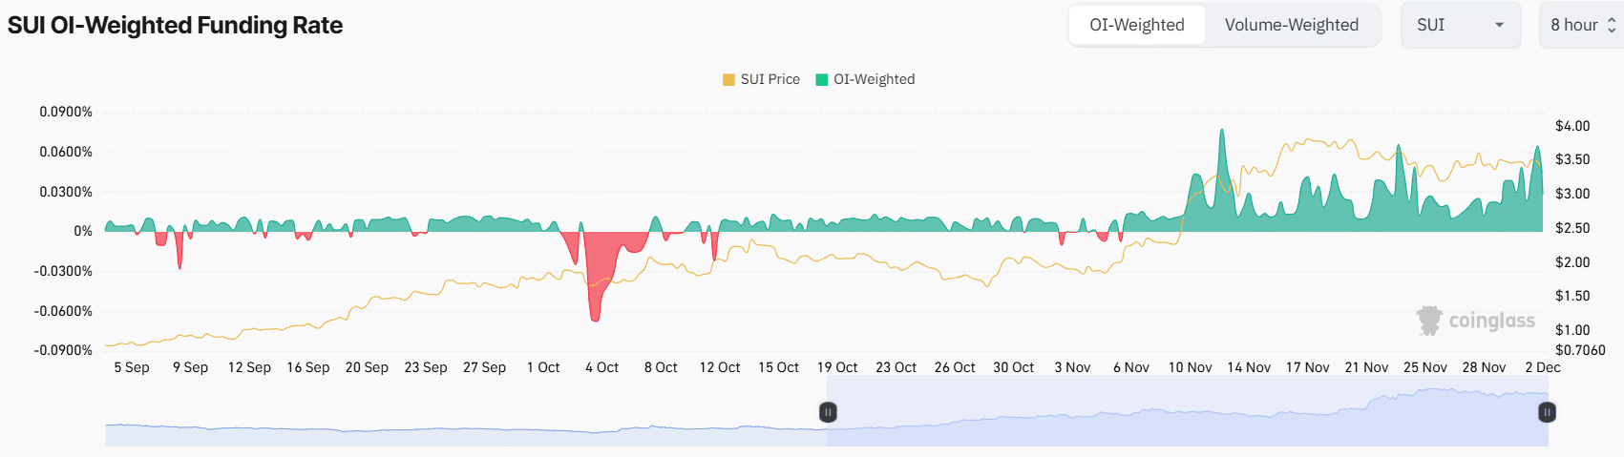Click the left range slider handle
Screen dimensions: 1624x457
click(828, 412)
